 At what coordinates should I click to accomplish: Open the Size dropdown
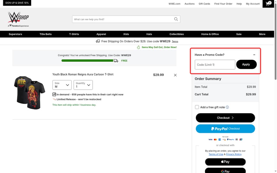[62, 85]
